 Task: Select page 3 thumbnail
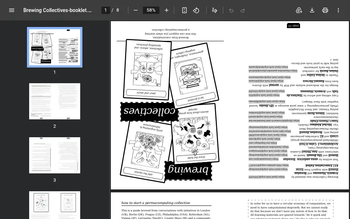(55, 155)
